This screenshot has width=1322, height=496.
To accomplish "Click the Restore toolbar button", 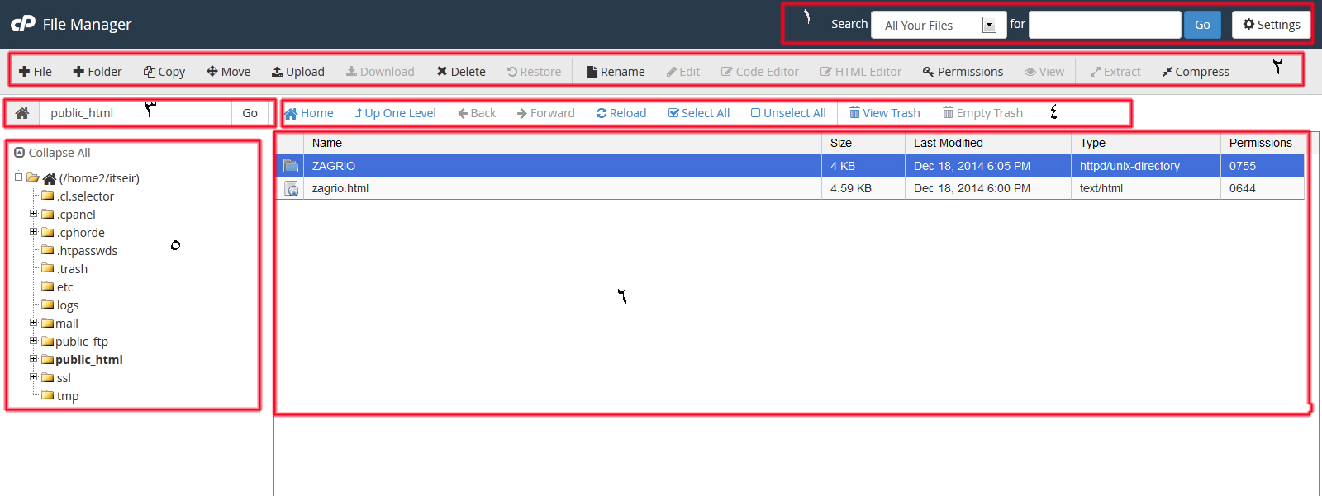I will tap(535, 72).
